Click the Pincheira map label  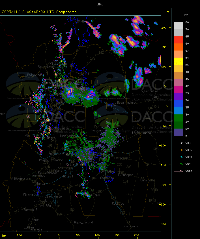coord(31,194)
